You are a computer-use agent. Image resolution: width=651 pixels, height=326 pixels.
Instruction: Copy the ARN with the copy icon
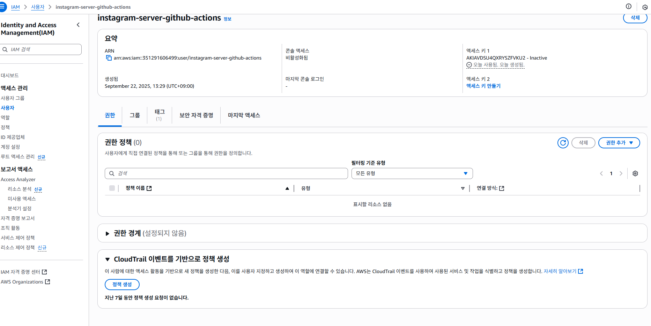click(x=109, y=58)
